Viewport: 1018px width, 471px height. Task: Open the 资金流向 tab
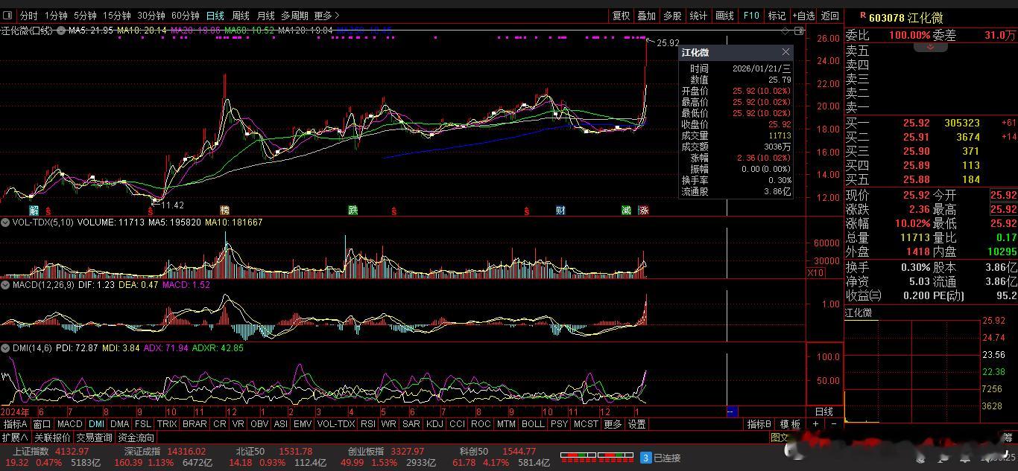pos(136,438)
